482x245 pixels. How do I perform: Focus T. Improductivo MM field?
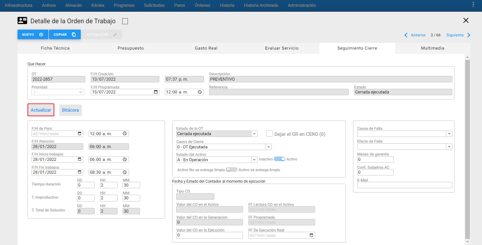pyautogui.click(x=131, y=198)
